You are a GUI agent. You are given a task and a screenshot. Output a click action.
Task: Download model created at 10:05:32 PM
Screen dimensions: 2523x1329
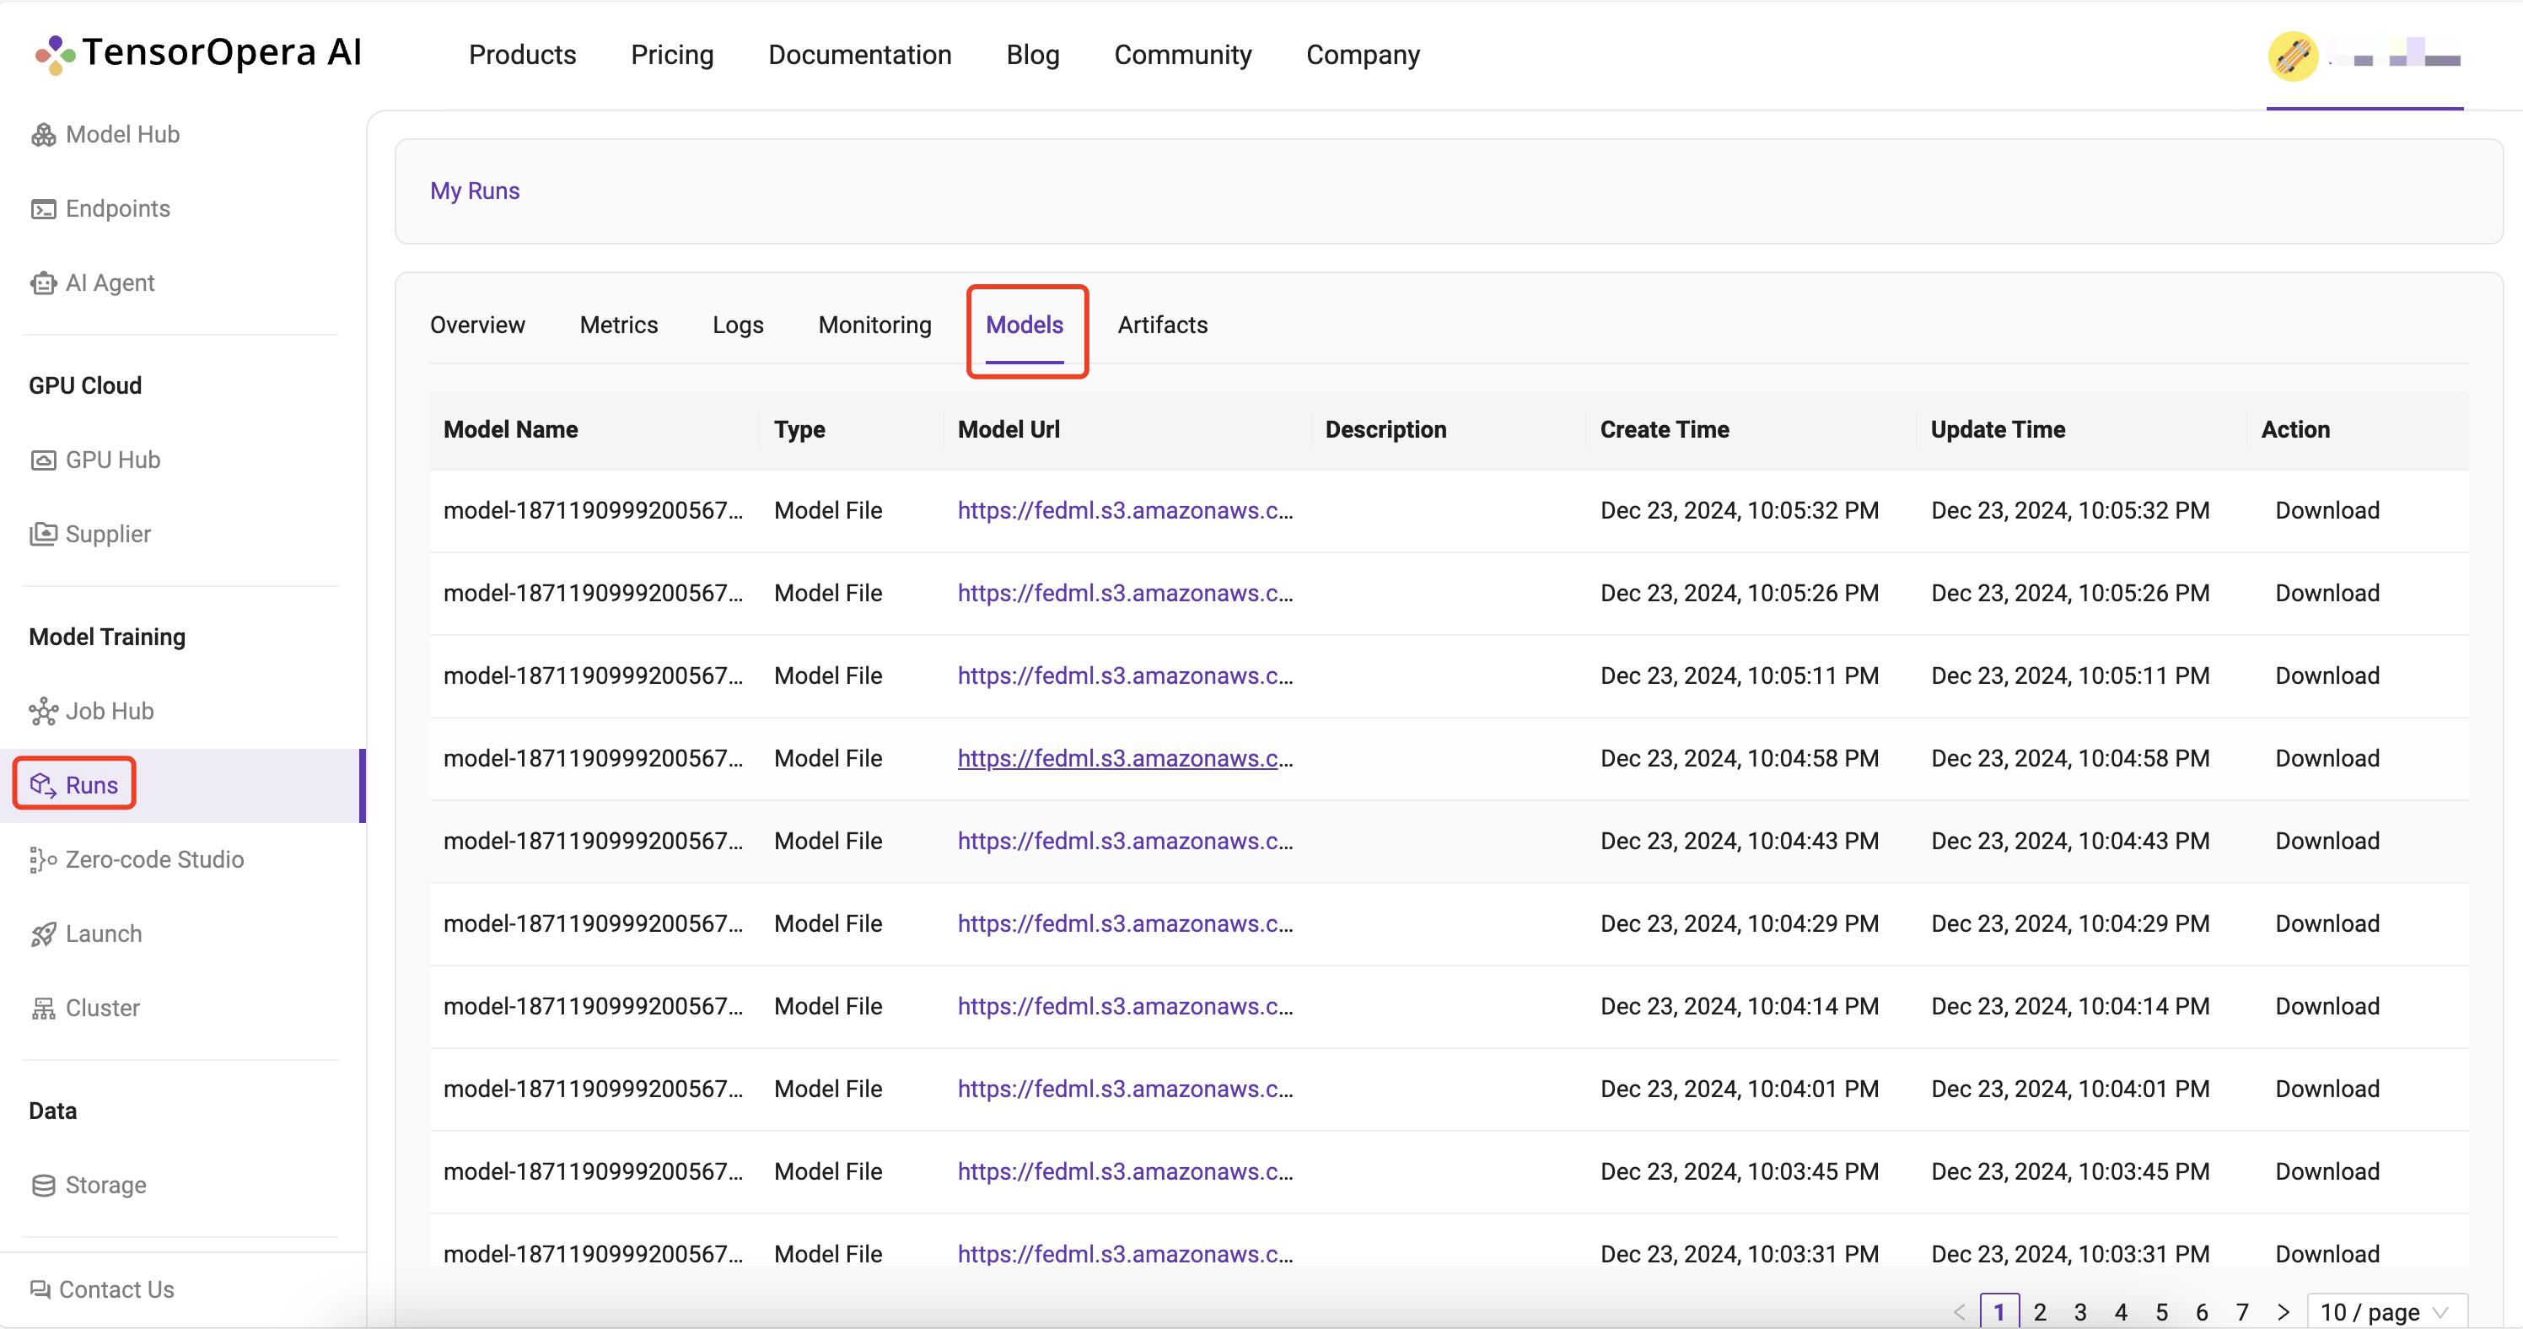pyautogui.click(x=2327, y=511)
